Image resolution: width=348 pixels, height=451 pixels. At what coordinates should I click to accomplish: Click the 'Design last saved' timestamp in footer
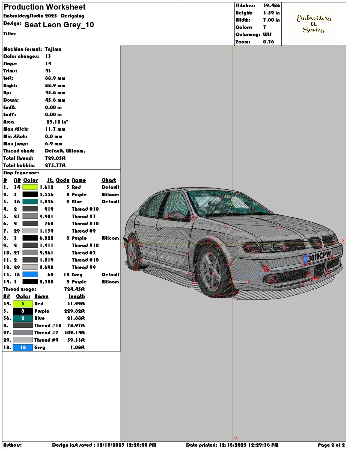coord(104,445)
